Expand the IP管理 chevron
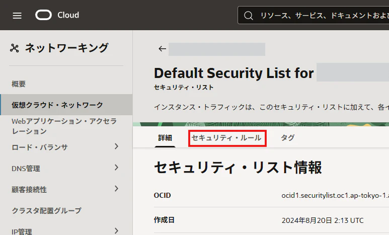The width and height of the screenshot is (389, 235). (x=116, y=231)
